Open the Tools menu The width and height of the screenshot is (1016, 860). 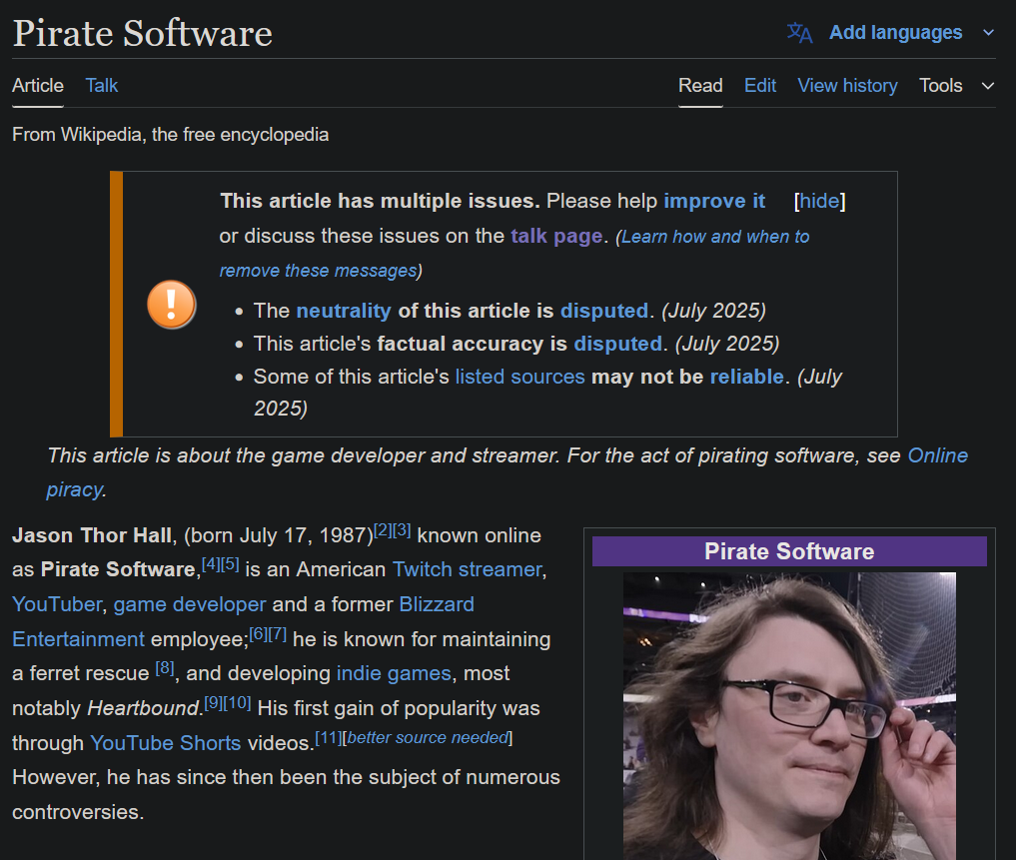940,86
